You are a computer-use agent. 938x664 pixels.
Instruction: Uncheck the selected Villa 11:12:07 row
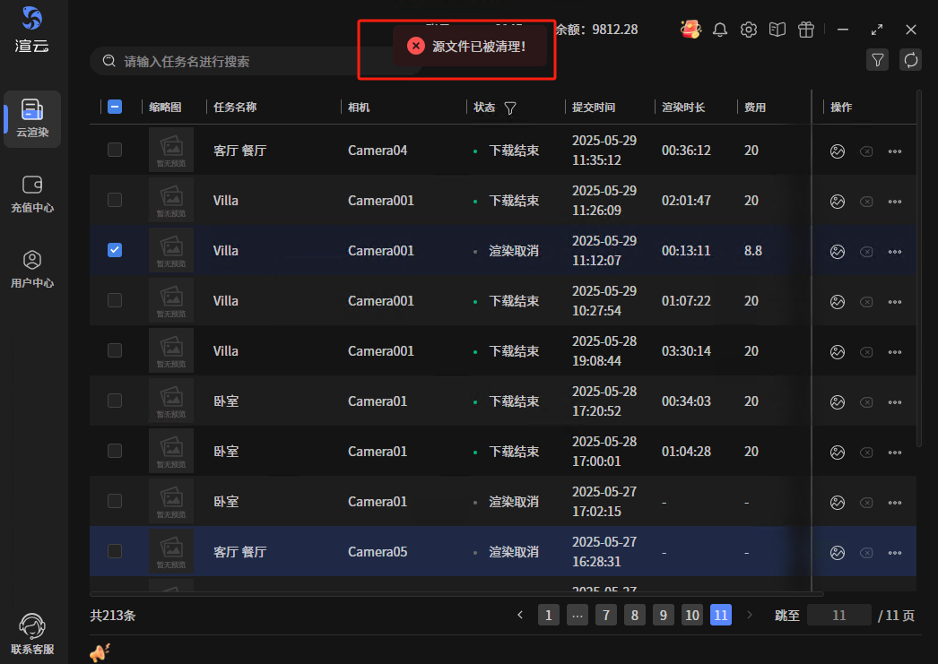(x=115, y=250)
